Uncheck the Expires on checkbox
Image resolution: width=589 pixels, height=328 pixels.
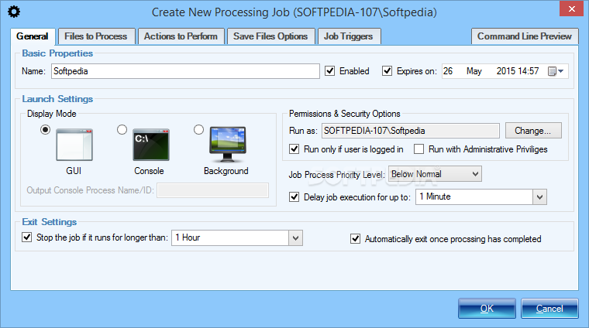(x=387, y=71)
